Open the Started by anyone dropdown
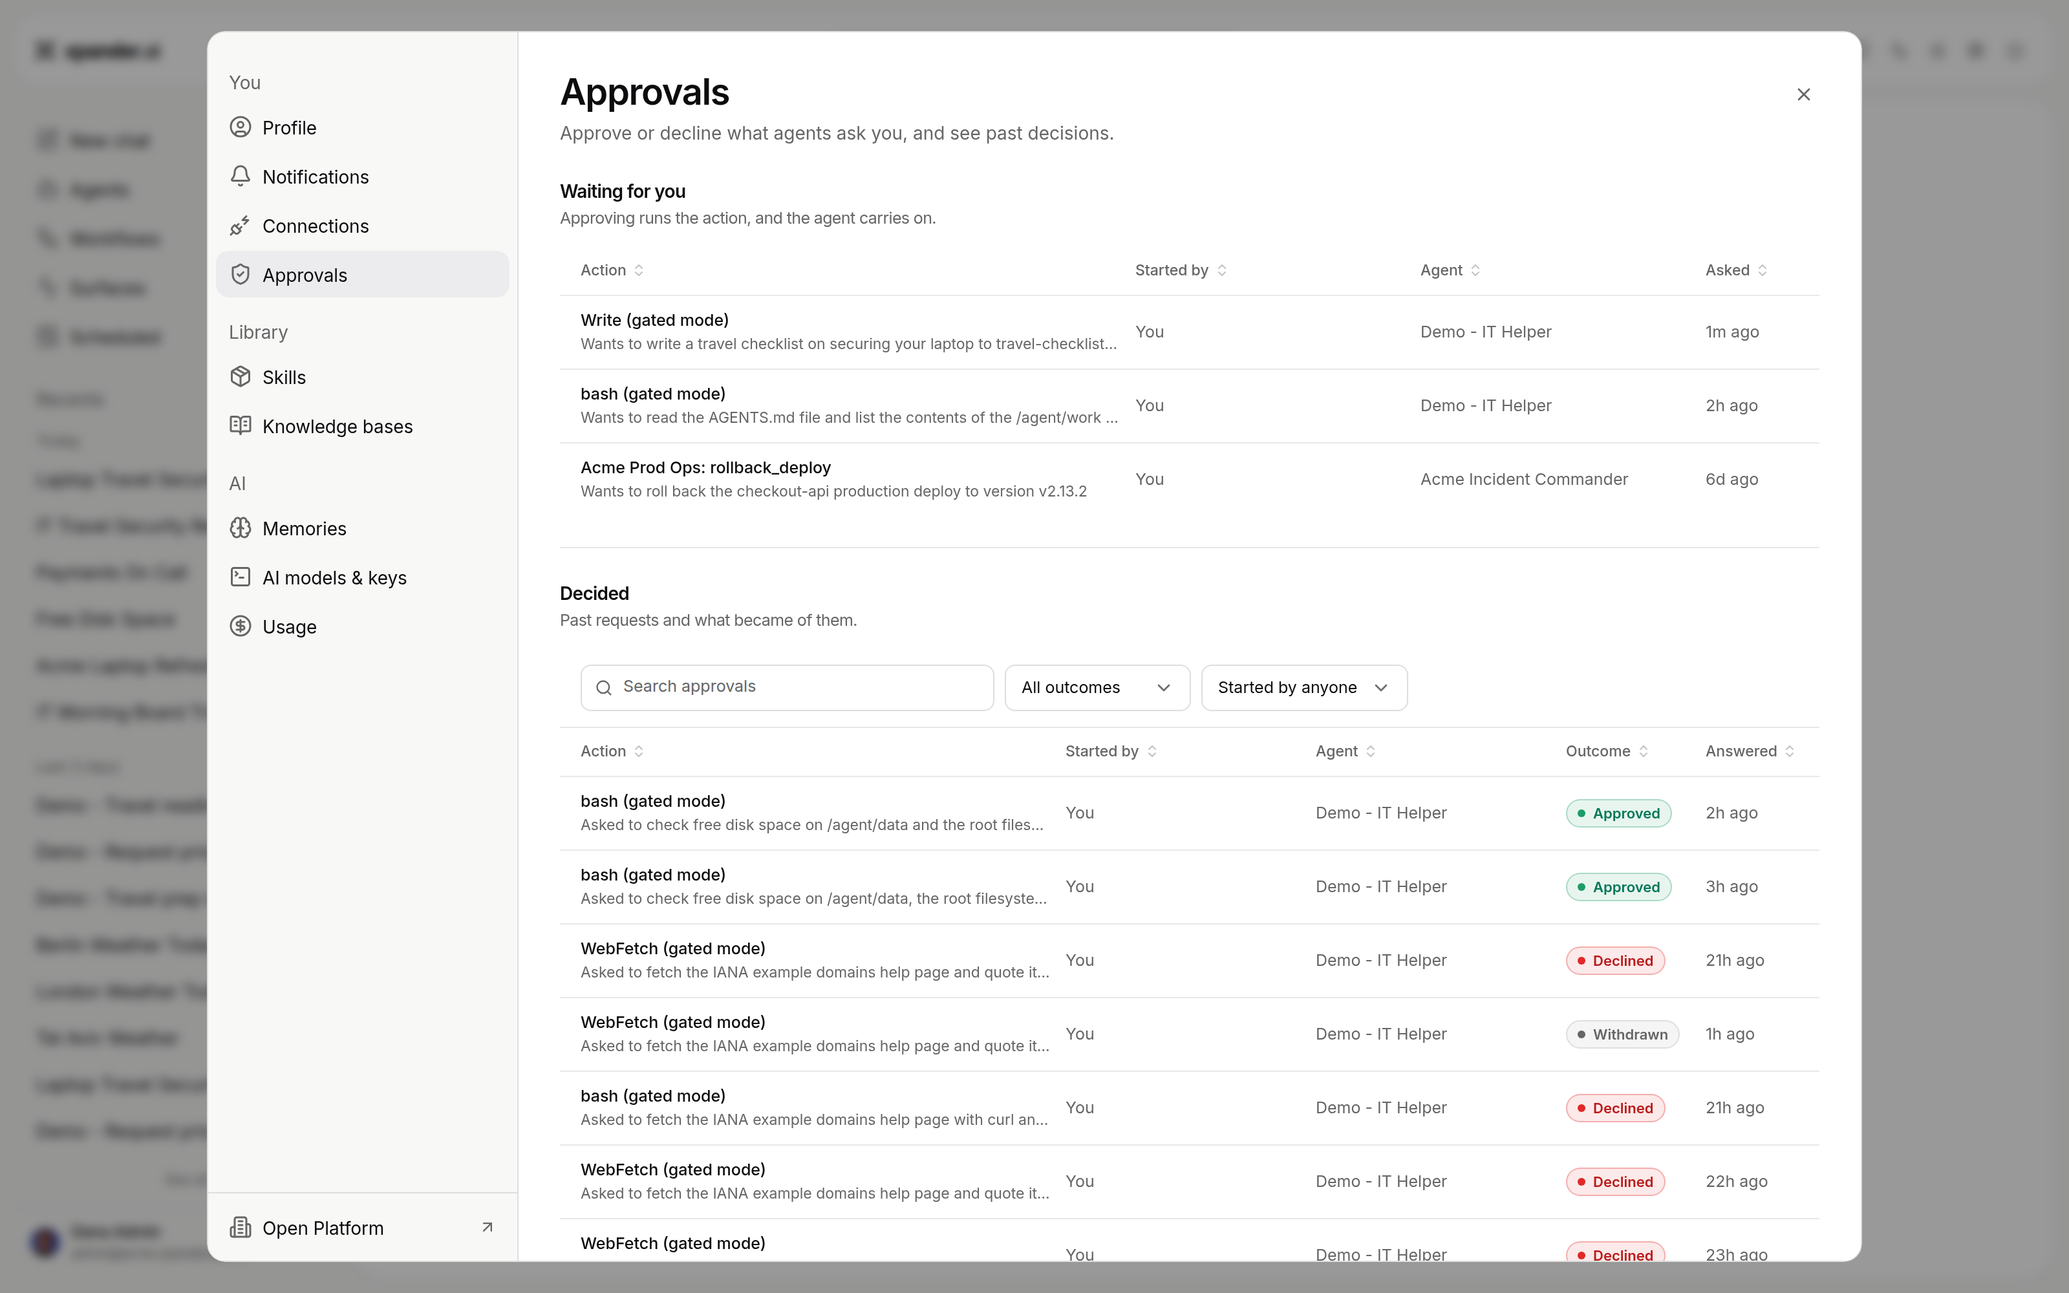2069x1293 pixels. pyautogui.click(x=1304, y=687)
